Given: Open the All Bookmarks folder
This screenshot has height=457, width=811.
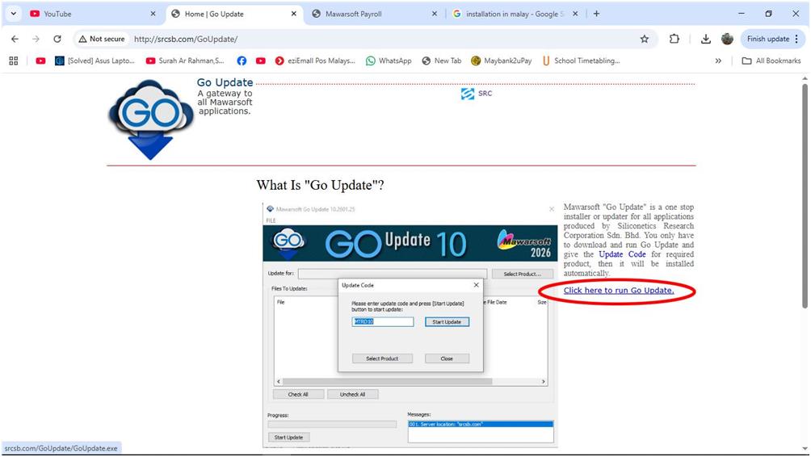Looking at the screenshot, I should click(x=771, y=61).
